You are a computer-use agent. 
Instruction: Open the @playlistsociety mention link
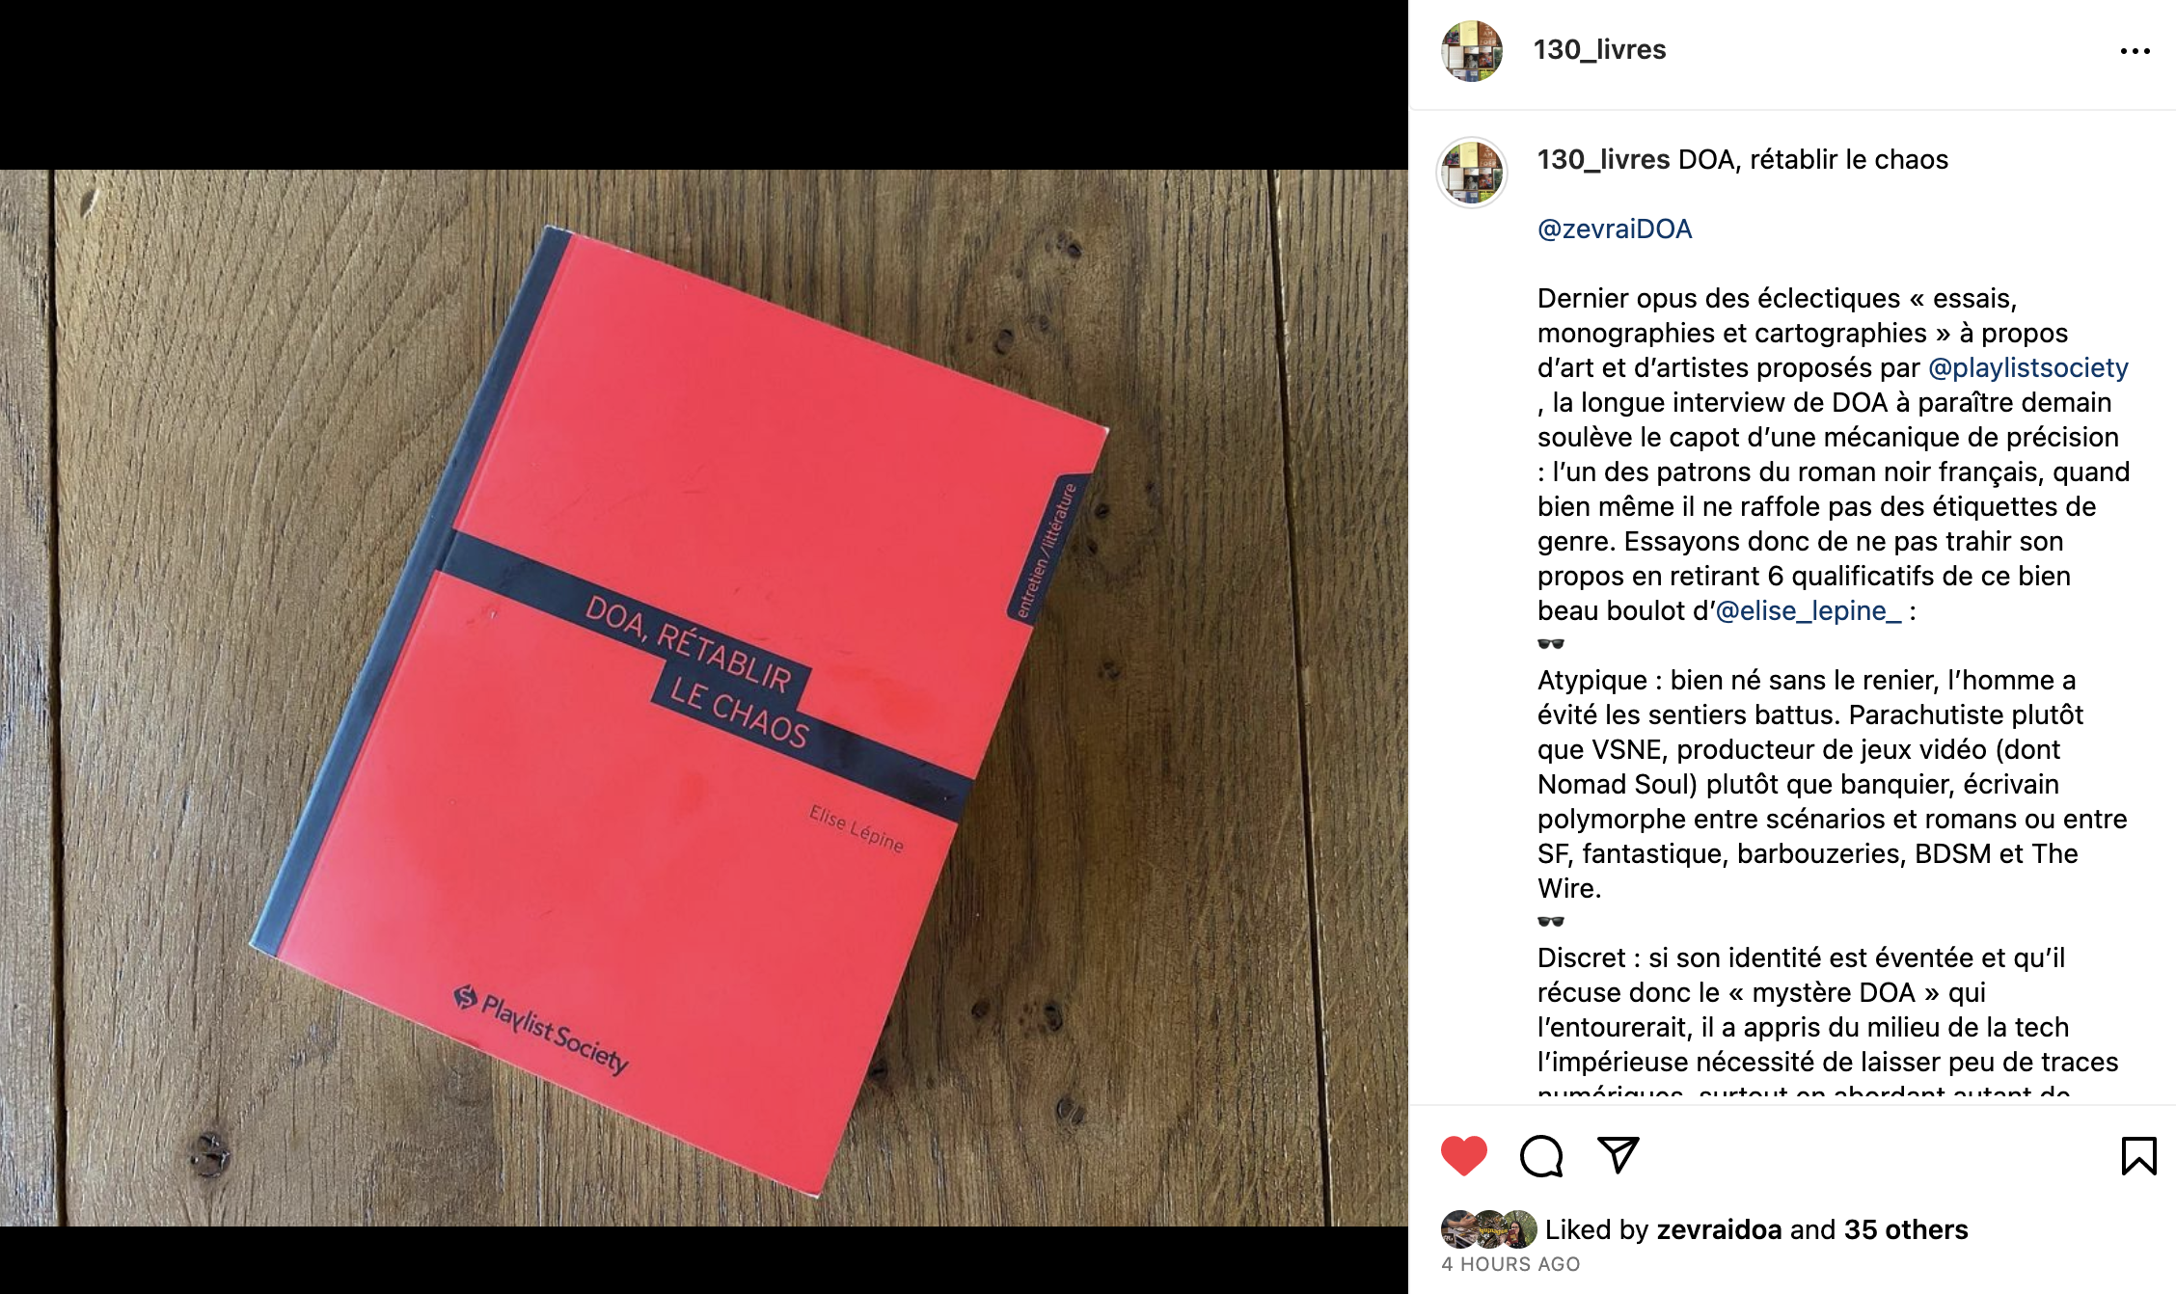(x=2027, y=367)
